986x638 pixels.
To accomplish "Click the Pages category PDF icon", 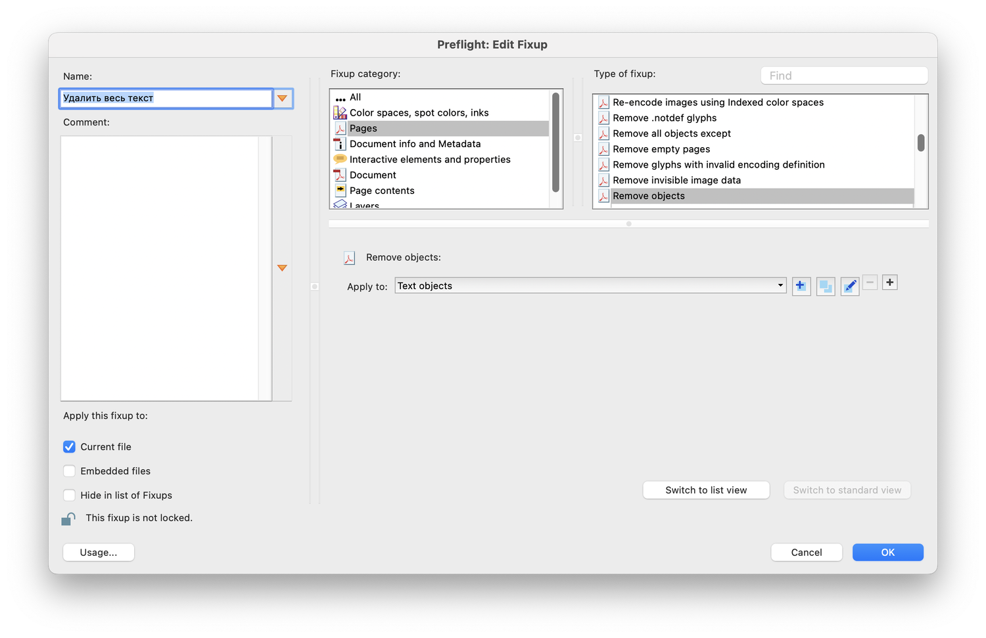I will [x=340, y=129].
